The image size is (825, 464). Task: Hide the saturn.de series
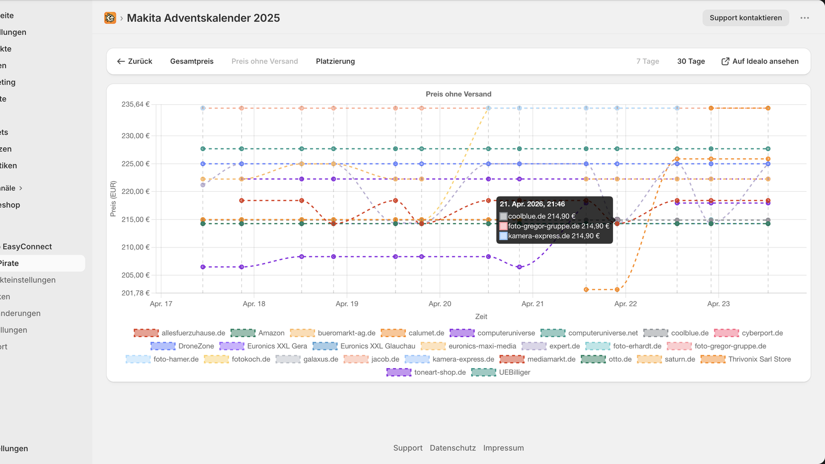click(x=666, y=359)
